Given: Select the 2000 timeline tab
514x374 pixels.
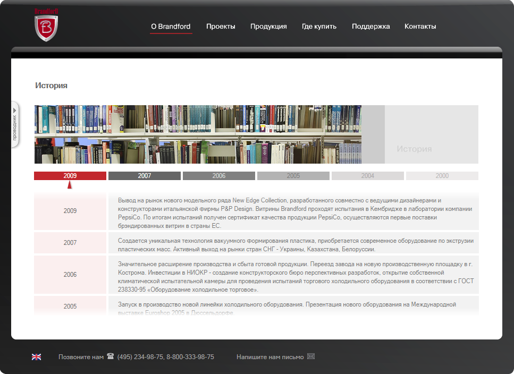Looking at the screenshot, I should pyautogui.click(x=442, y=176).
